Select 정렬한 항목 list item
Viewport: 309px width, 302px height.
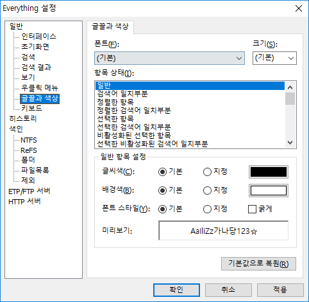(x=190, y=102)
